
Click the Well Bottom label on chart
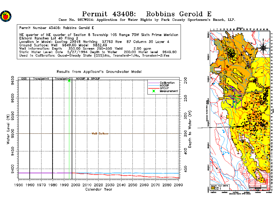coord(100,134)
